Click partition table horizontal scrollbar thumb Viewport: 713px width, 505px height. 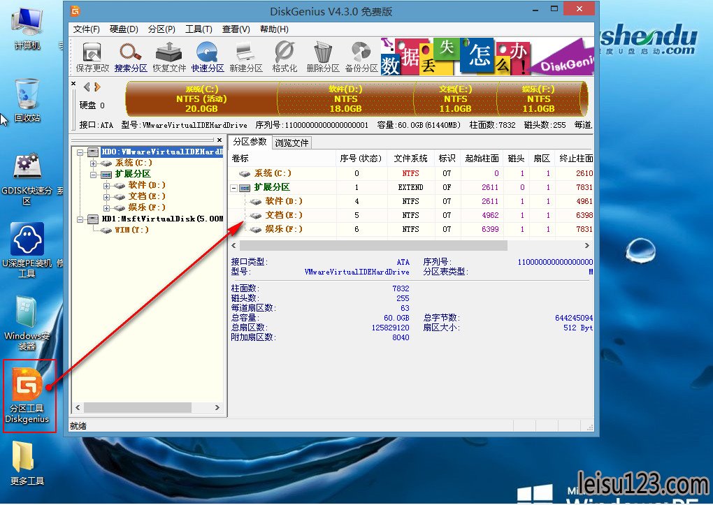[x=373, y=245]
